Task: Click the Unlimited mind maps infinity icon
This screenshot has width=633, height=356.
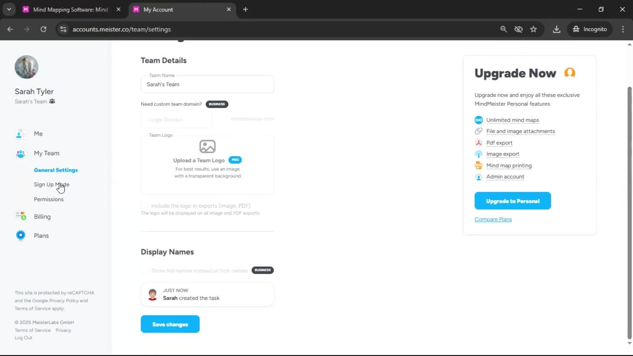Action: point(478,120)
